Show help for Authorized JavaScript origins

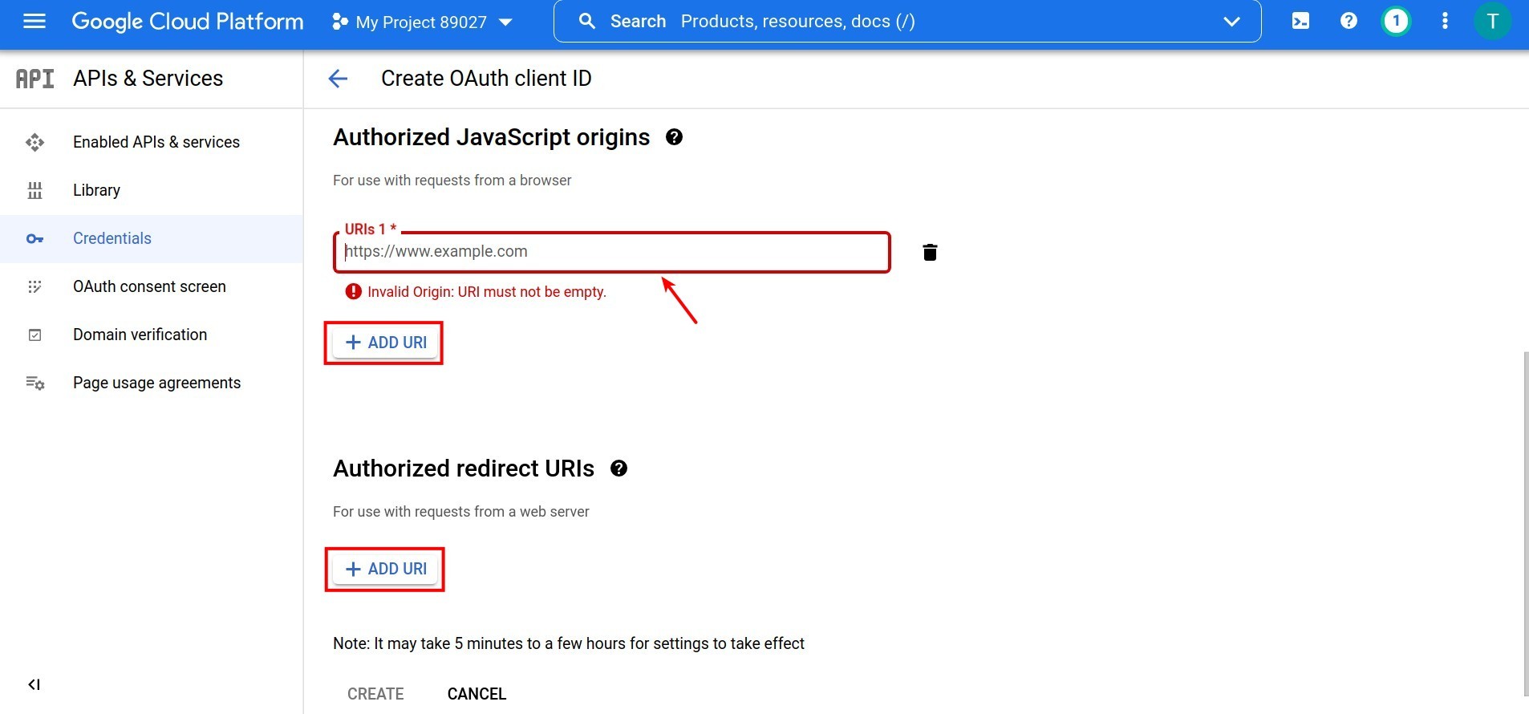click(674, 137)
